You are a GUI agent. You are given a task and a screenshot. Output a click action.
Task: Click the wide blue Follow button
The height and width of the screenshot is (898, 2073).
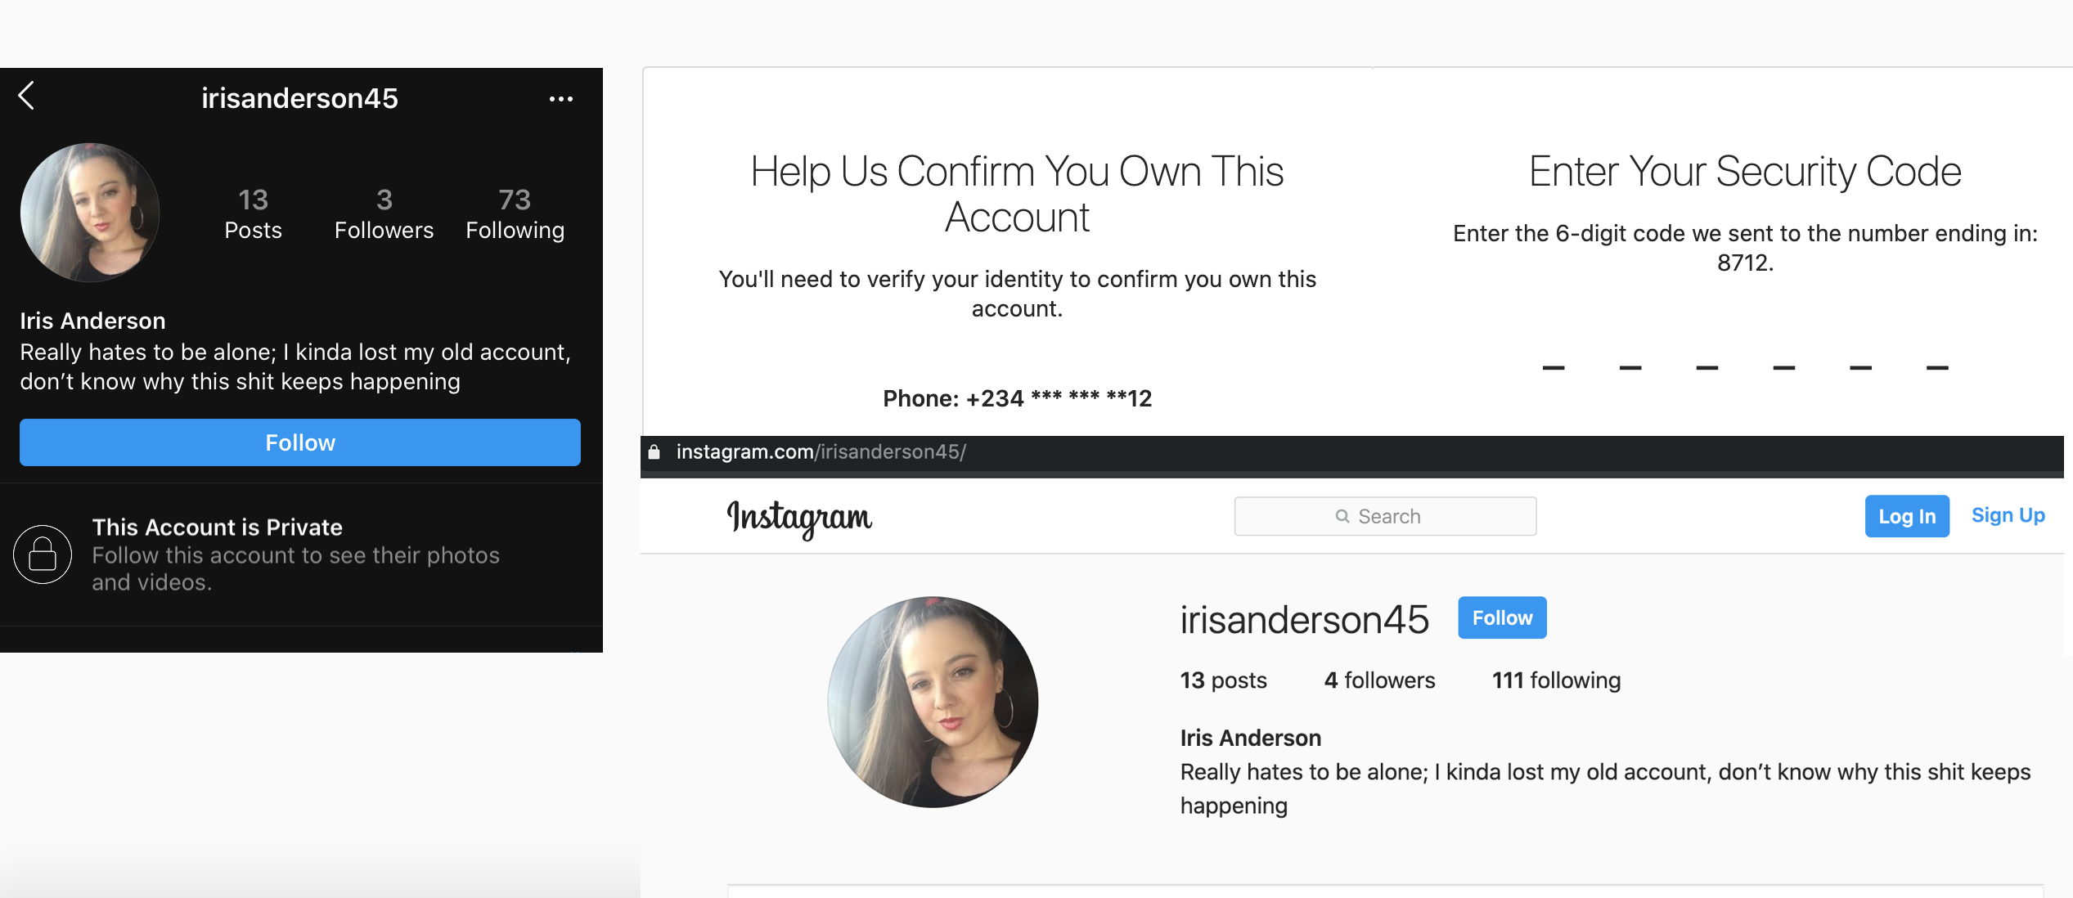point(300,442)
